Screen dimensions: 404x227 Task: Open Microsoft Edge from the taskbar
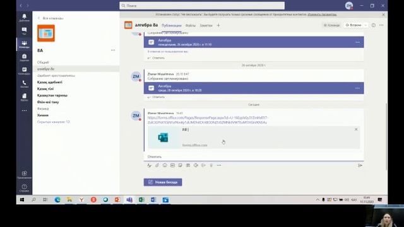[57, 200]
